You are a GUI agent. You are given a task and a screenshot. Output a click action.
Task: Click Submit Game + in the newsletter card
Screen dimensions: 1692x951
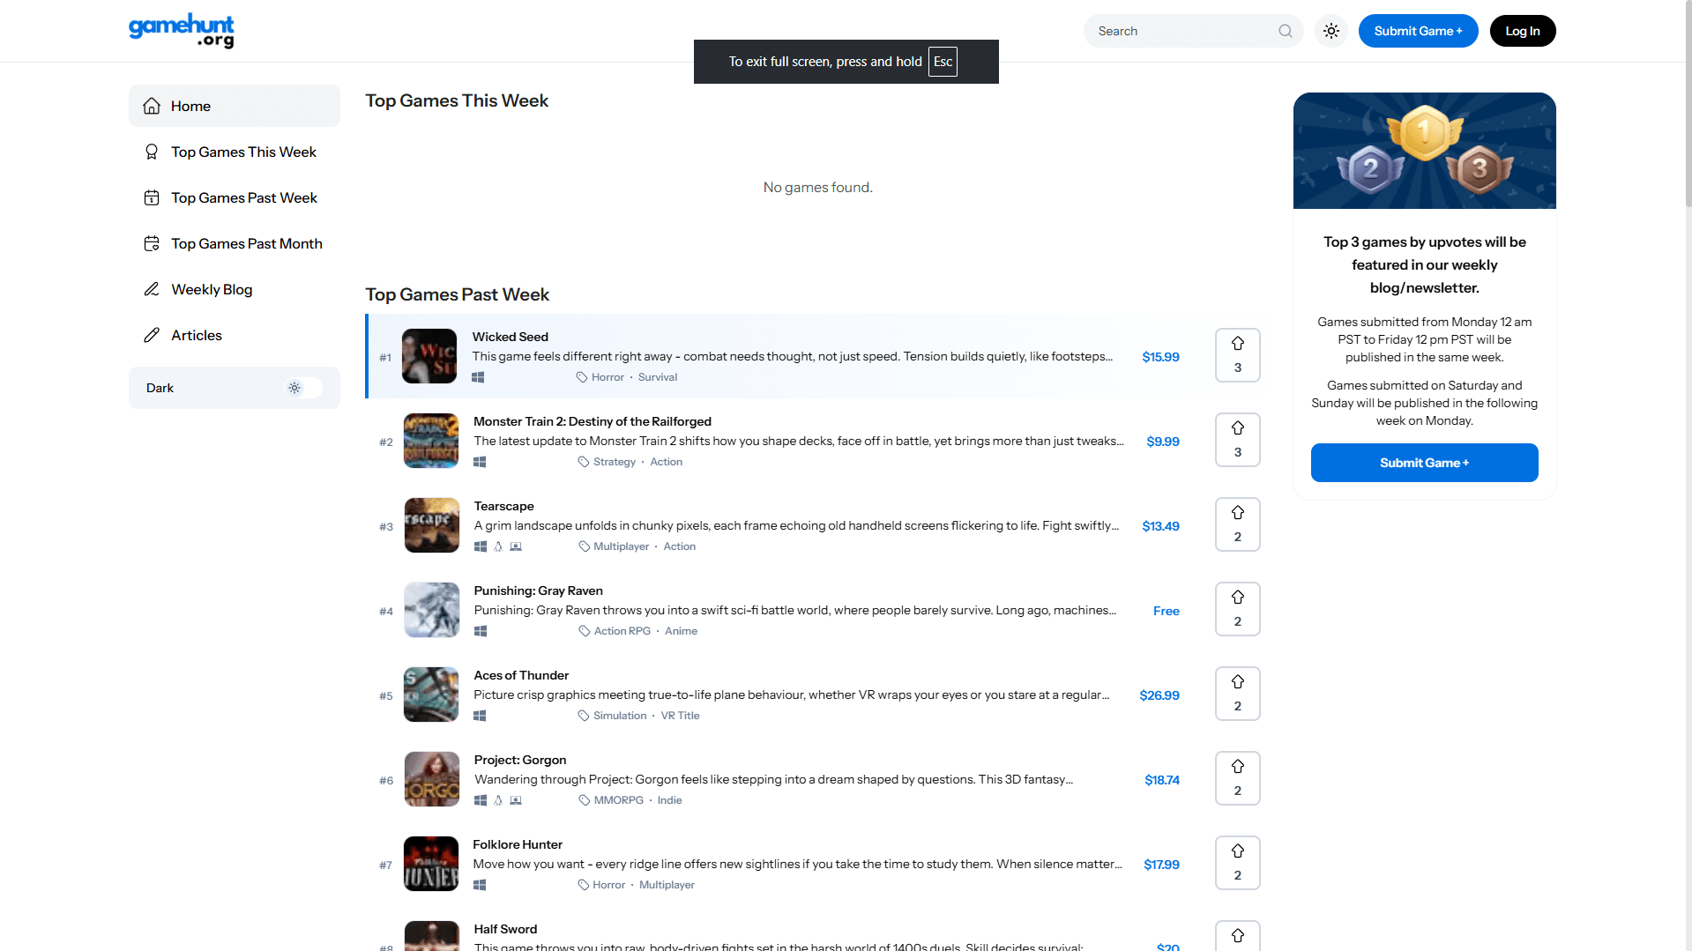pyautogui.click(x=1423, y=462)
